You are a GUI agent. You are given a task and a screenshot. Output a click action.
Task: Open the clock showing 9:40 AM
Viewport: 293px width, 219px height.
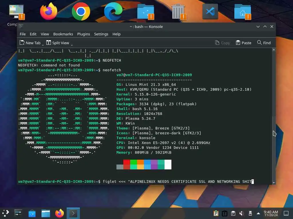pyautogui.click(x=271, y=213)
